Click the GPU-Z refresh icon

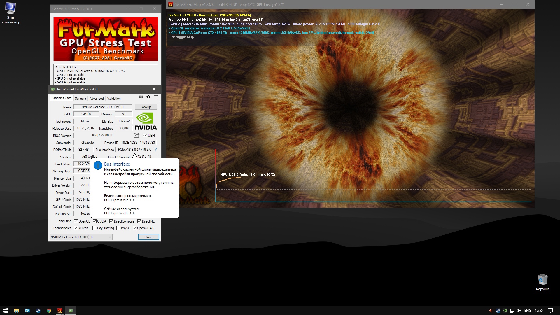[x=148, y=97]
